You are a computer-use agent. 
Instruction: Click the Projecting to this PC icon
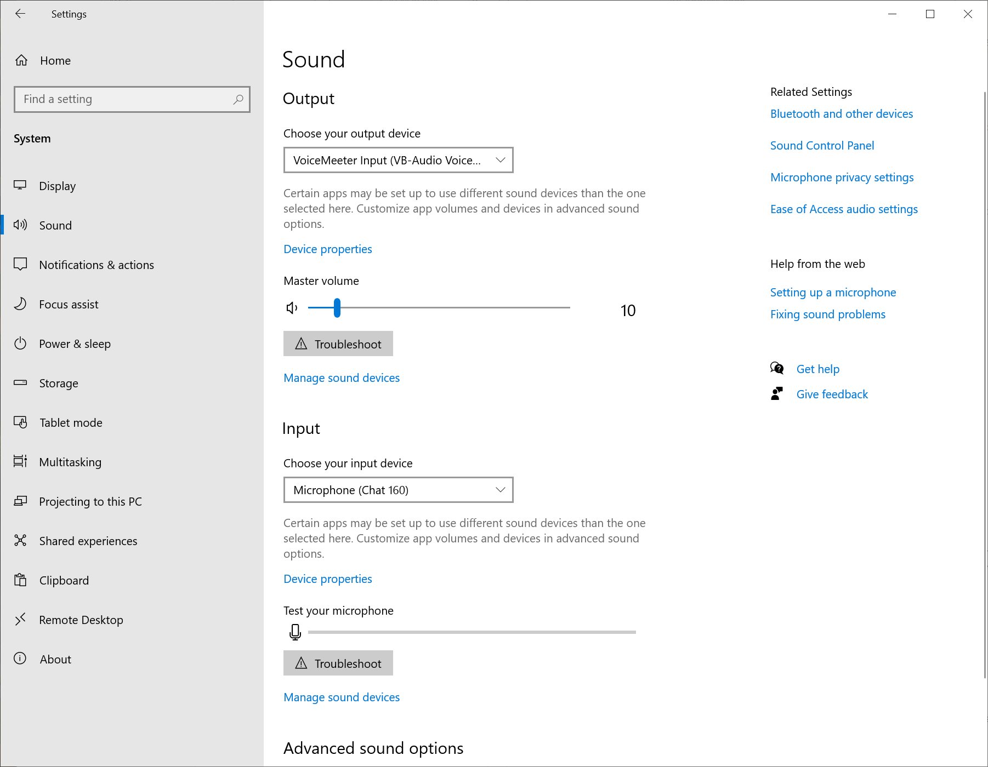[20, 501]
